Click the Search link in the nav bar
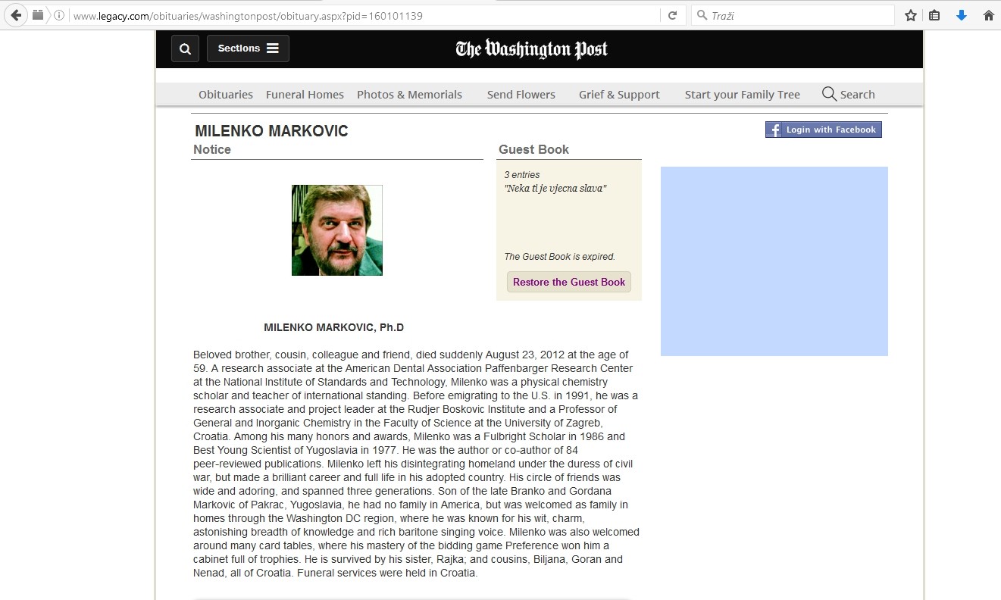The width and height of the screenshot is (1001, 600). 849,95
